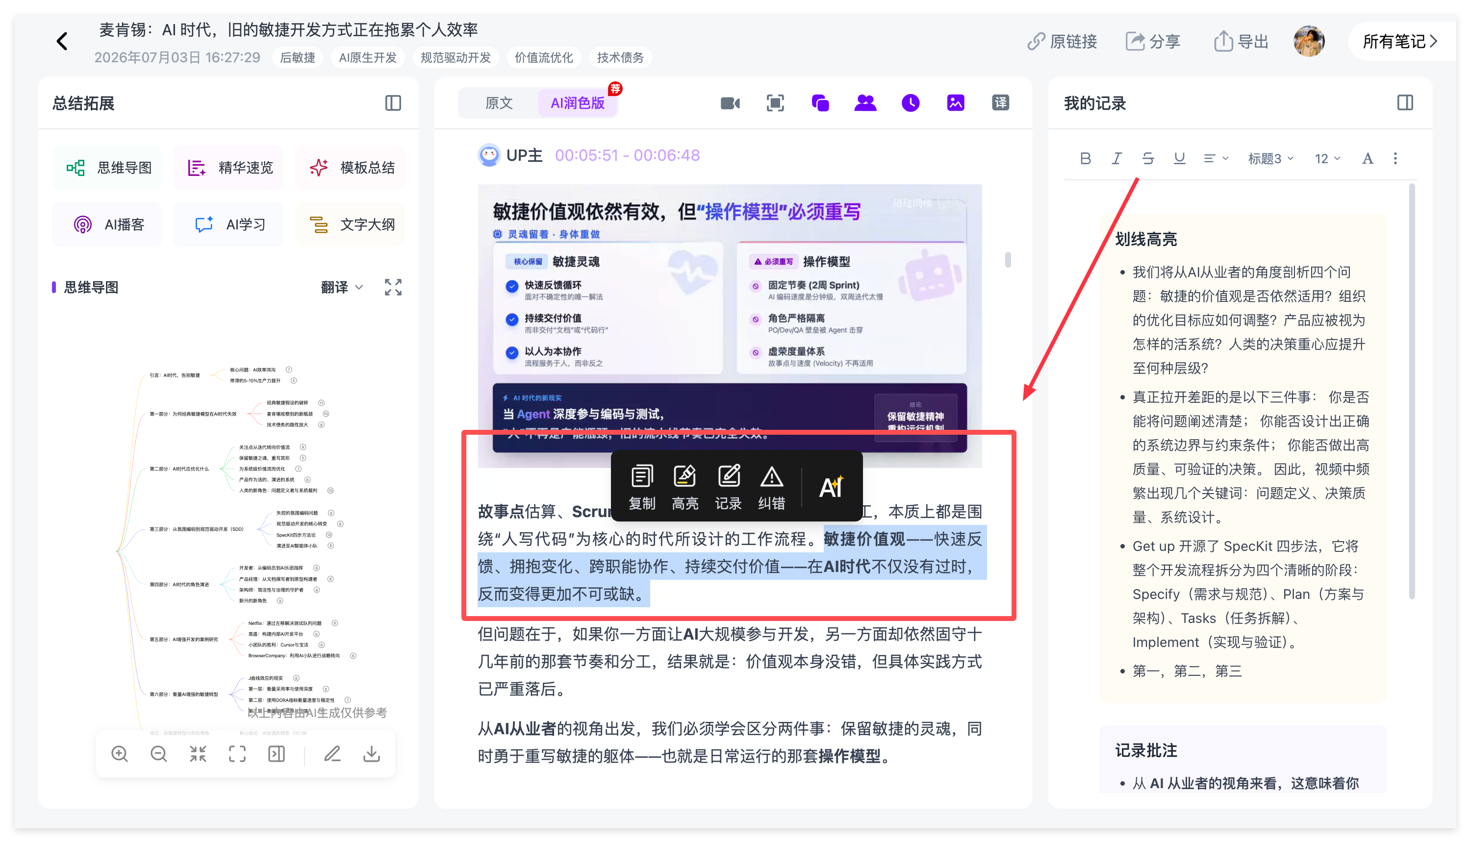1471x843 pixels.
Task: Report an error with 纠错
Action: click(x=771, y=487)
